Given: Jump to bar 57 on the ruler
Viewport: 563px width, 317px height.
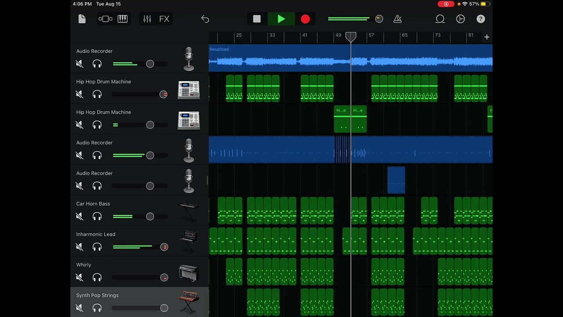Looking at the screenshot, I should tap(371, 35).
